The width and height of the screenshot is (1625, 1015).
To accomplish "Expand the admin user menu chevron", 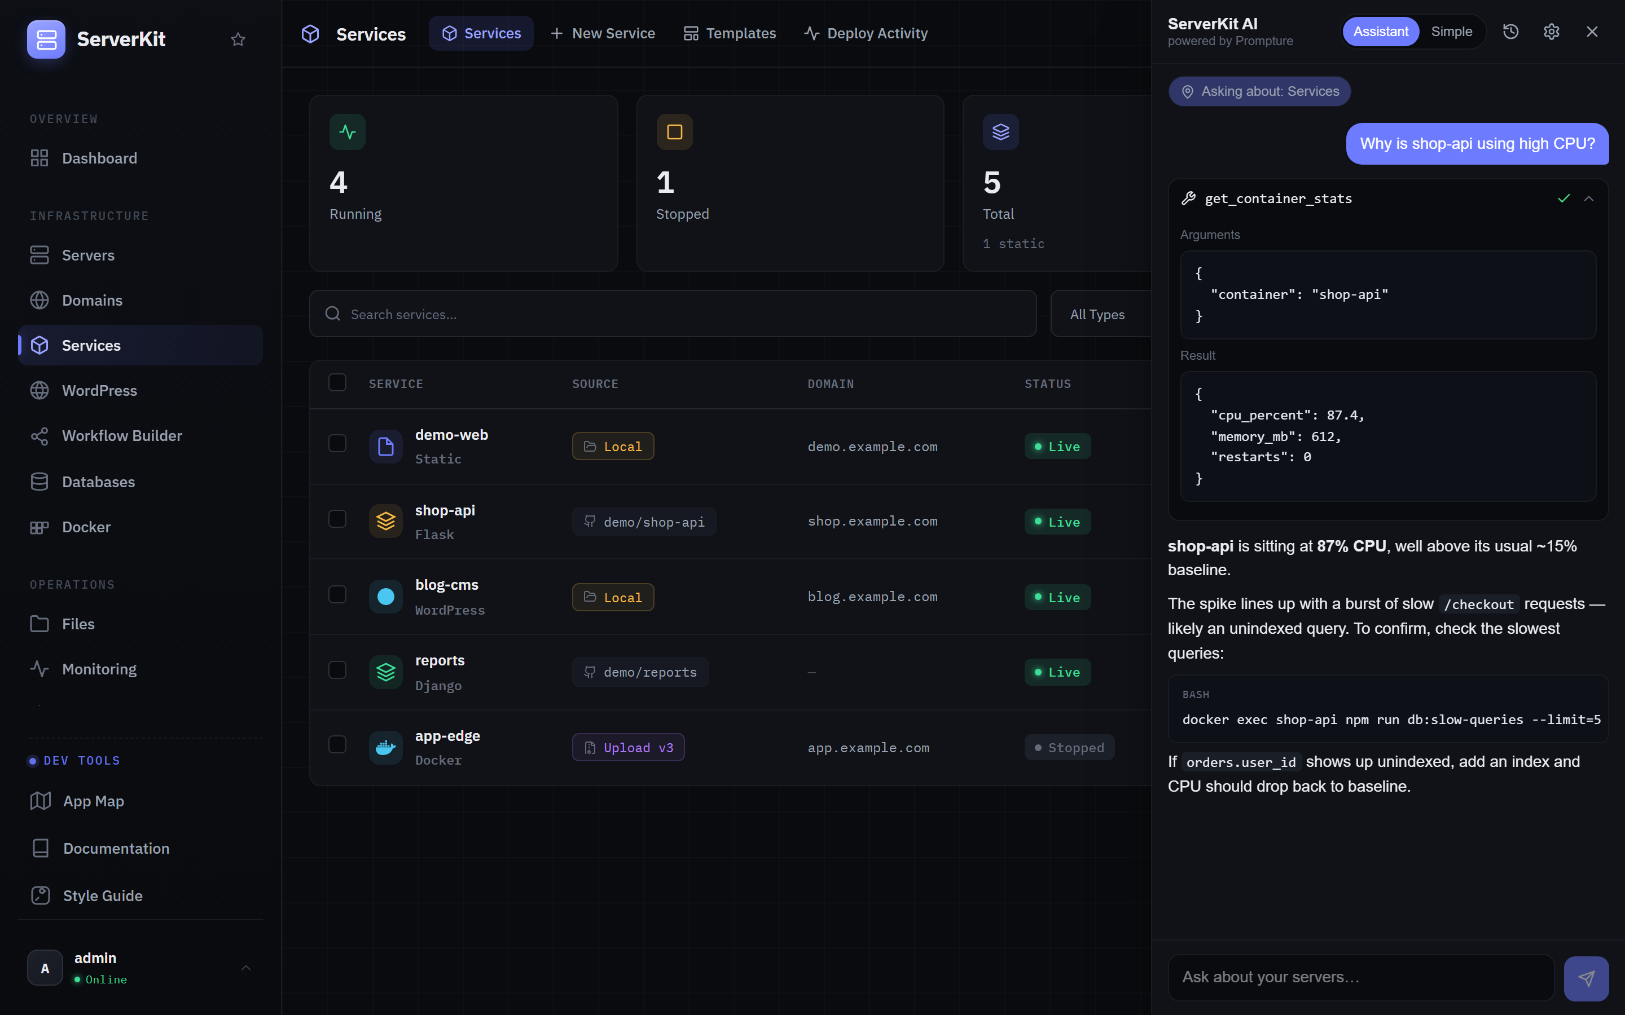I will [246, 967].
